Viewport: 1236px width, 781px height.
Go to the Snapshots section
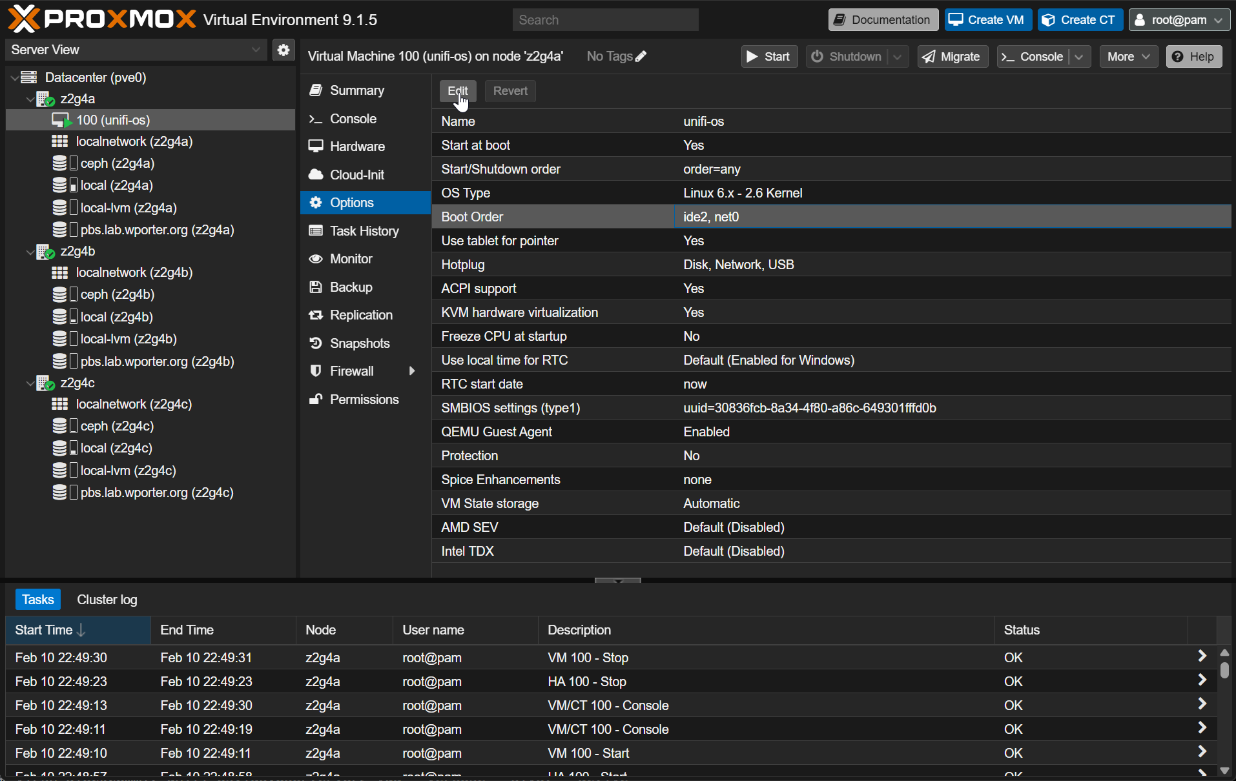click(359, 343)
